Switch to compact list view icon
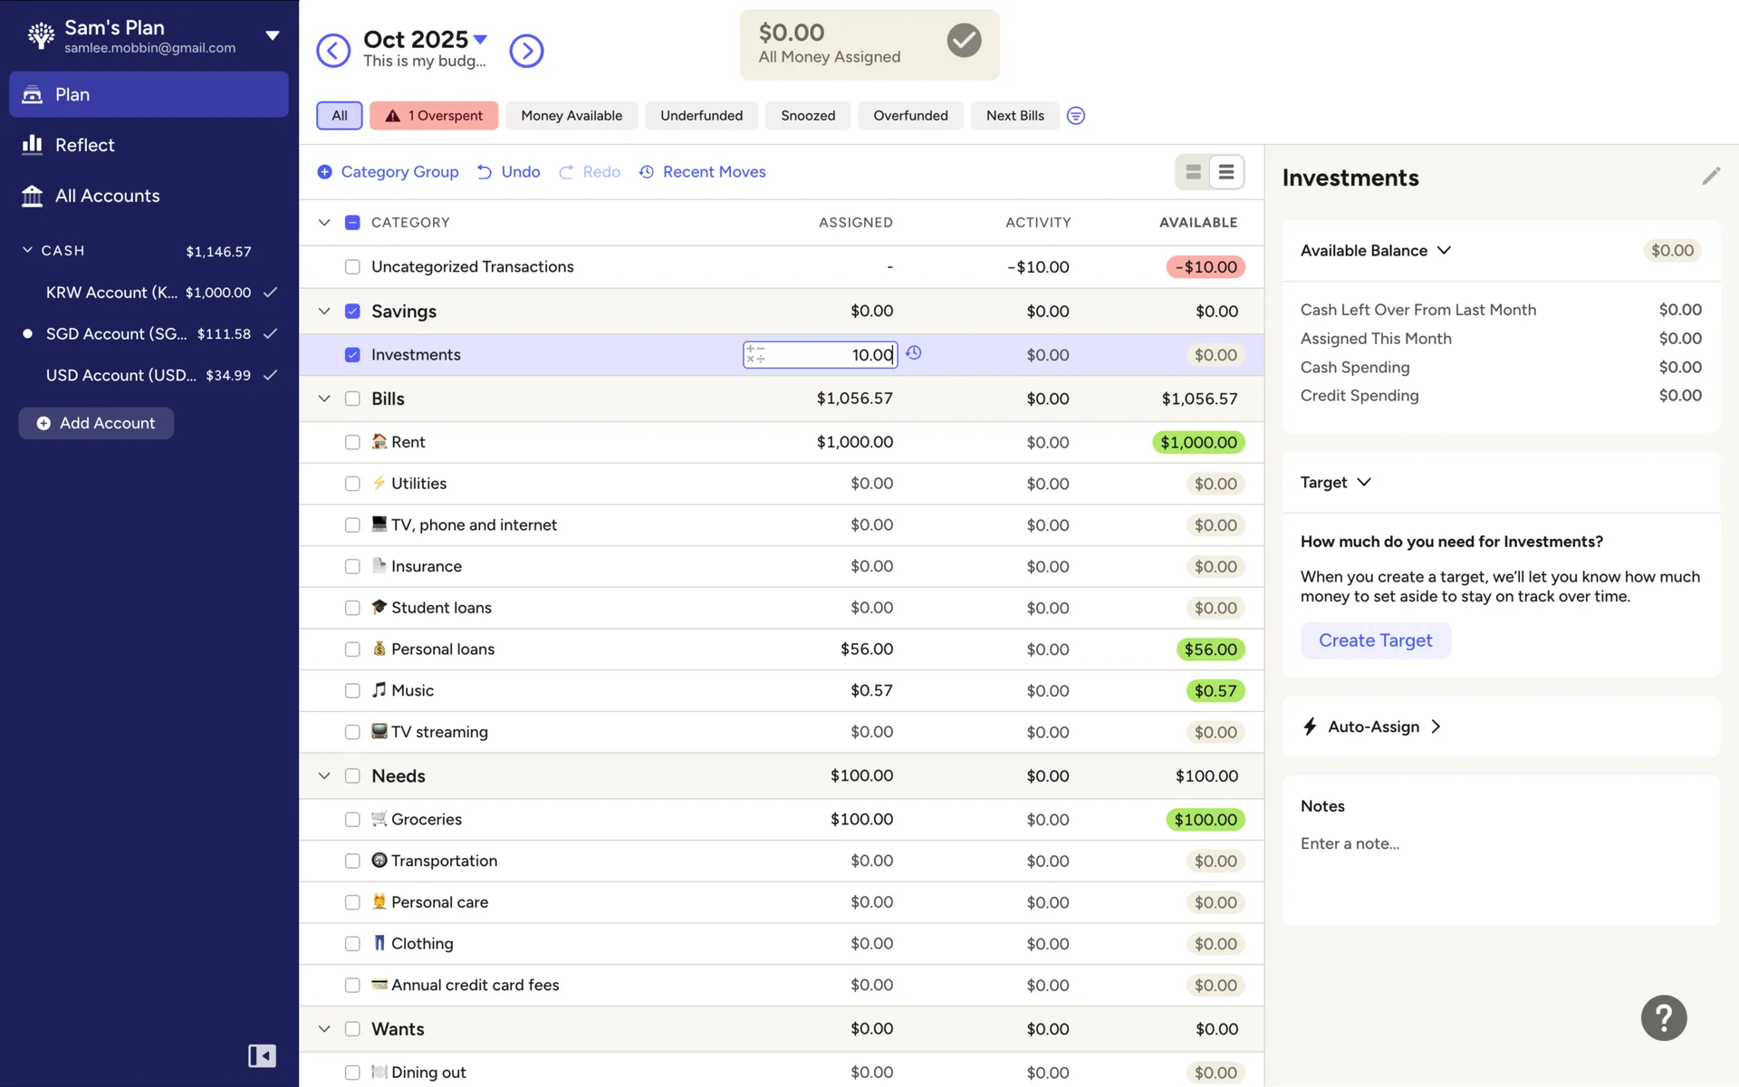Viewport: 1739px width, 1087px height. pos(1225,172)
